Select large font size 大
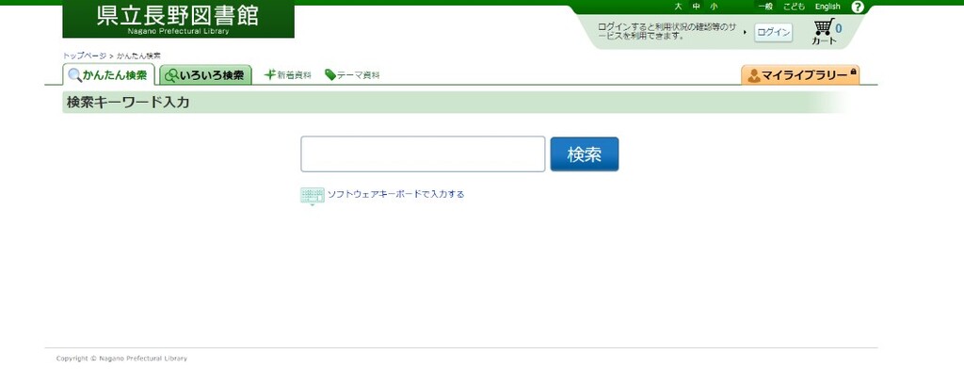This screenshot has width=964, height=370. pos(678,7)
